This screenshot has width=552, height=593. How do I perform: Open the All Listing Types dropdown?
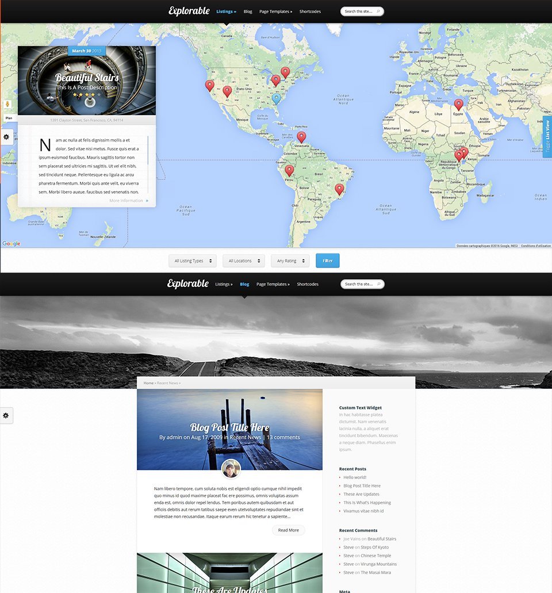click(x=192, y=261)
